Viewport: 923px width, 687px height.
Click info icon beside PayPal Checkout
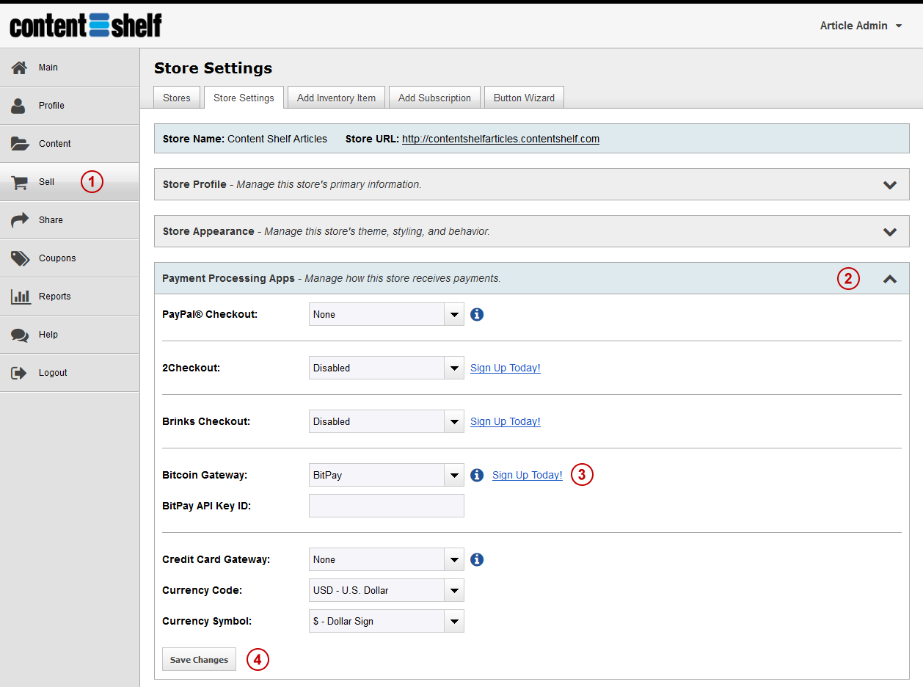477,314
